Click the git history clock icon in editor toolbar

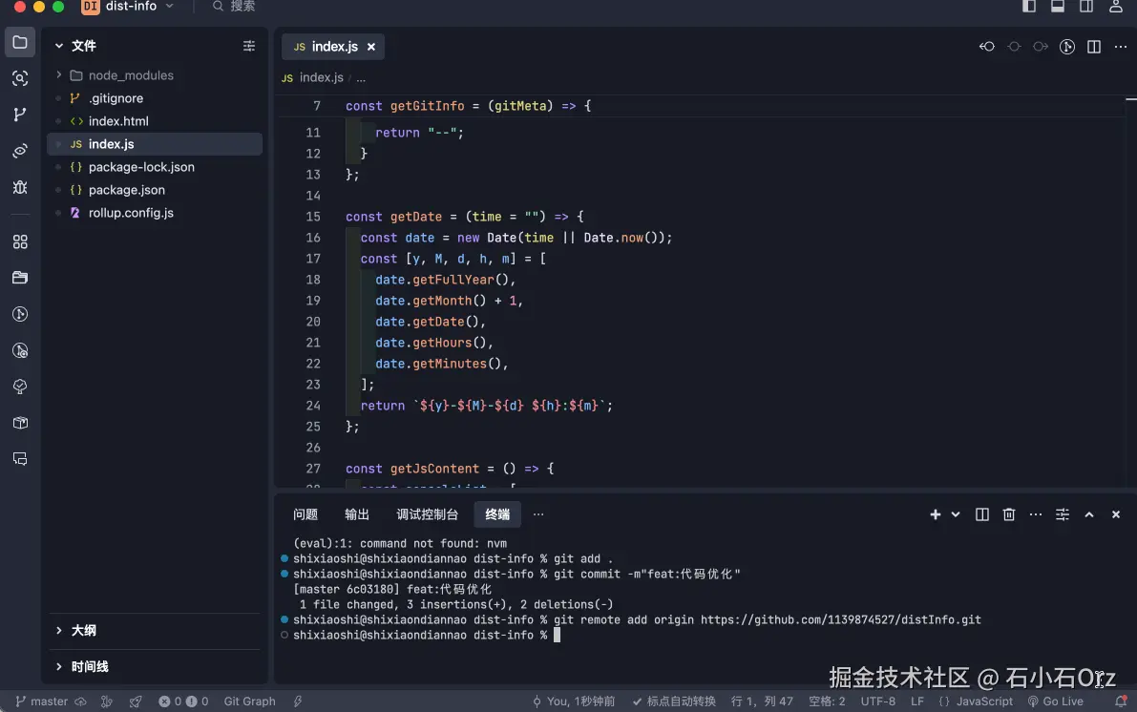(x=1066, y=47)
